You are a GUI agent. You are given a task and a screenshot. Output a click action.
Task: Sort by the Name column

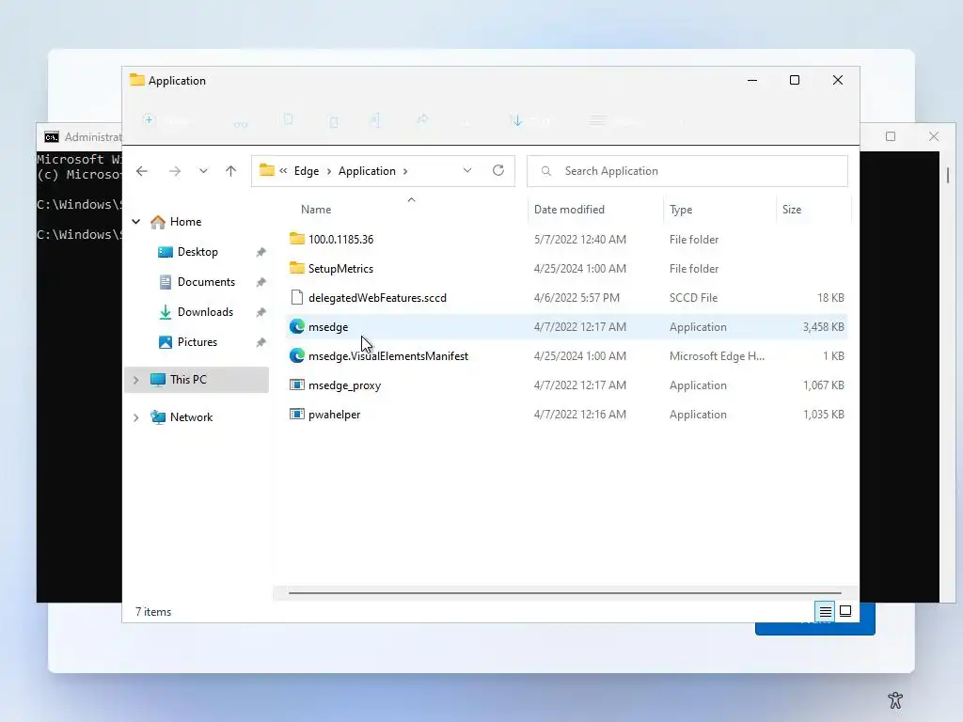(x=316, y=210)
